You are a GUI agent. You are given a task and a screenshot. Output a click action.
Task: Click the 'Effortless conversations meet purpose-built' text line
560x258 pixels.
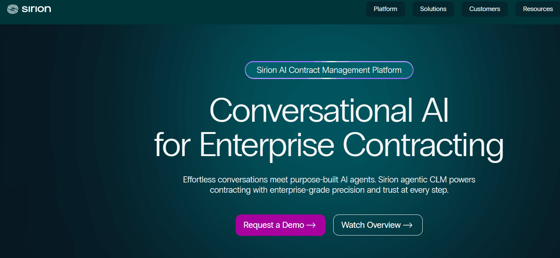[329, 179]
